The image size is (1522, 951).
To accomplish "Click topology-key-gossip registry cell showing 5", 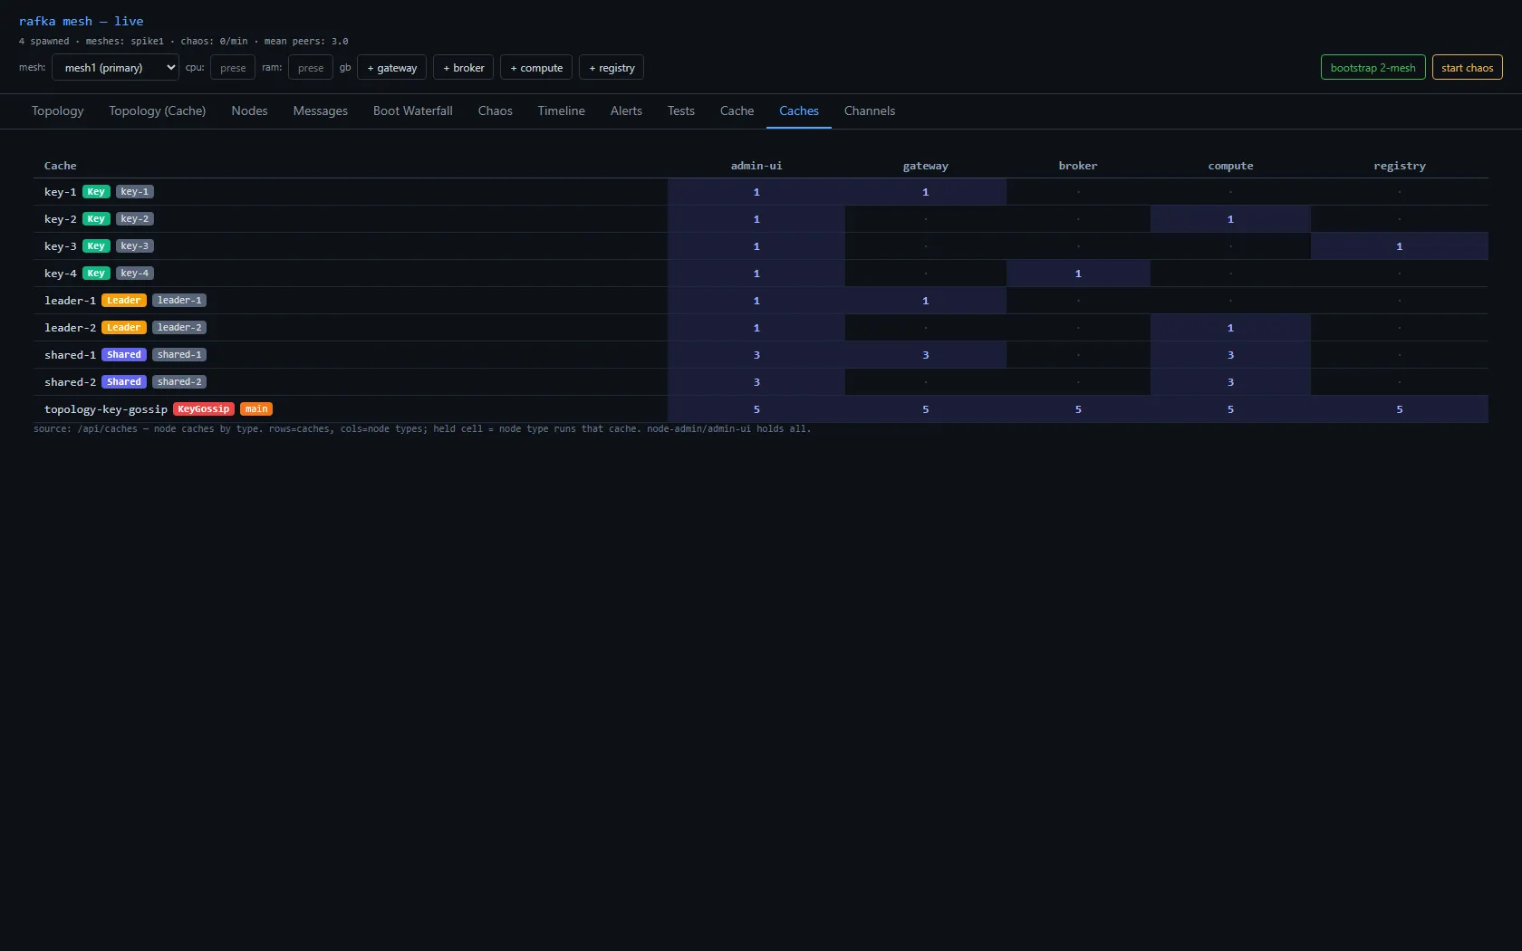I will point(1400,409).
